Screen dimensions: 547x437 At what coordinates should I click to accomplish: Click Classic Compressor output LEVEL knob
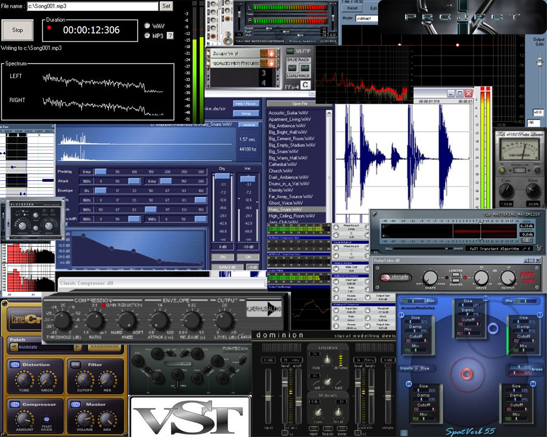pyautogui.click(x=224, y=320)
